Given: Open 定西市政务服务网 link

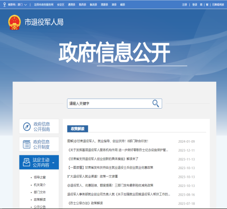Looking at the screenshot, I should (x=44, y=5).
